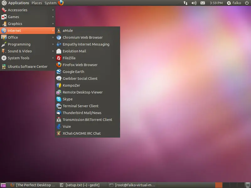The height and width of the screenshot is (188, 251).
Task: Switch to the root@falko-virtual-m terminal window
Action: [x=132, y=185]
